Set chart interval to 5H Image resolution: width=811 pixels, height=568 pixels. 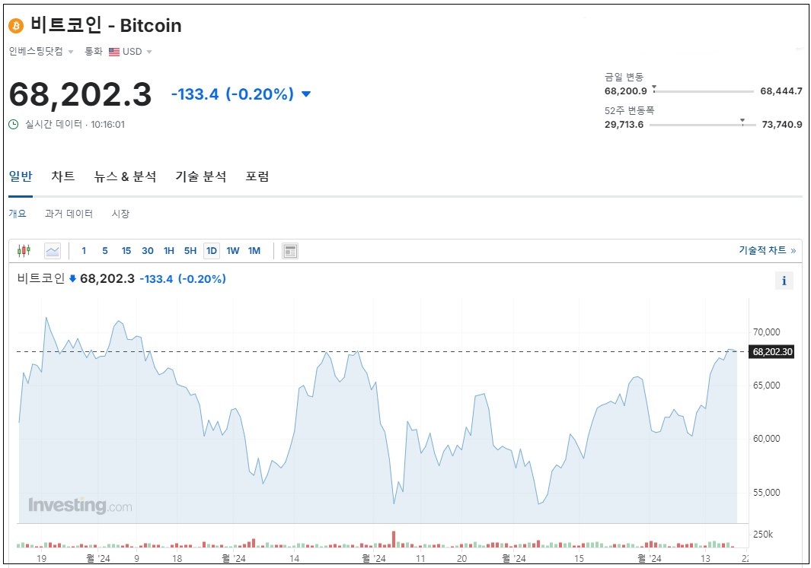pos(190,251)
